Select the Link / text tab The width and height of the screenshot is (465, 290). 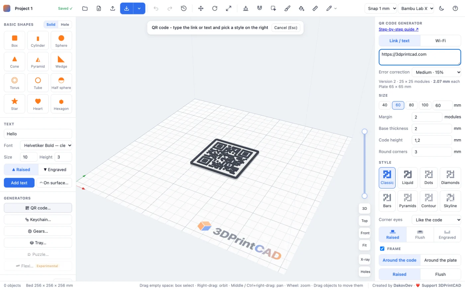tap(400, 41)
